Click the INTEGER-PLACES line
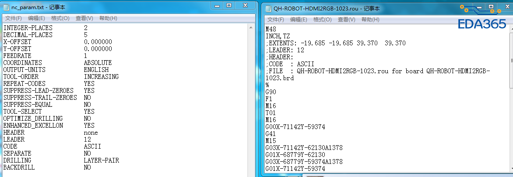This screenshot has height=177, width=513. [x=45, y=28]
